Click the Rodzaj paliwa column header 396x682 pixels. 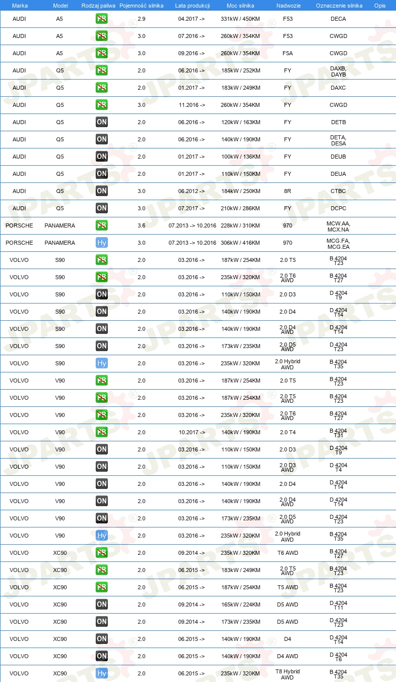98,5
